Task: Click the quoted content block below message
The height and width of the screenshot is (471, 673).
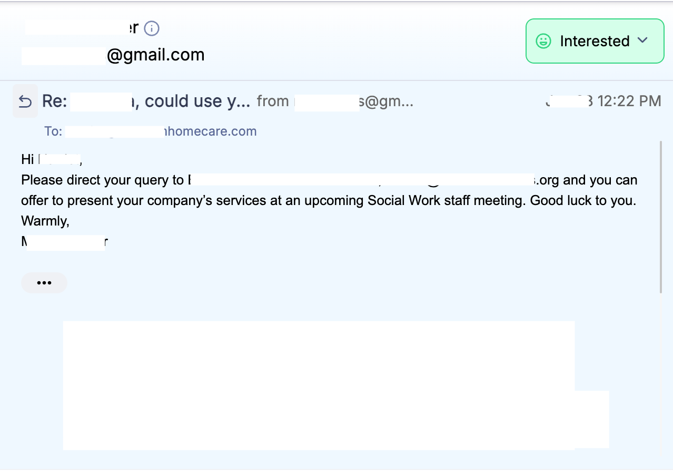Action: click(x=319, y=385)
